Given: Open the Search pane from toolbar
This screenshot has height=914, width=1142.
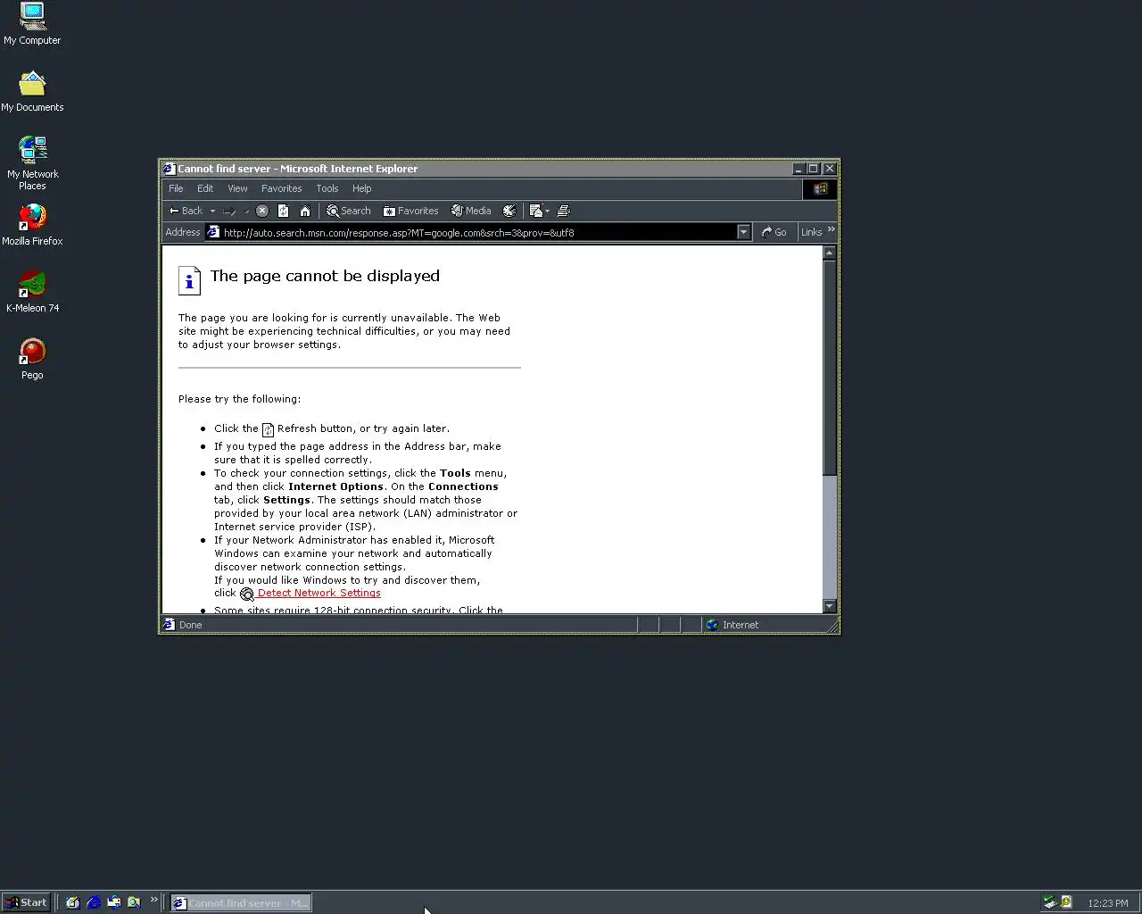Looking at the screenshot, I should (349, 211).
